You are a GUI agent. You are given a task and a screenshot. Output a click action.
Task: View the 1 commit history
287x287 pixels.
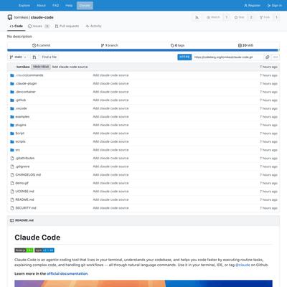(x=41, y=45)
